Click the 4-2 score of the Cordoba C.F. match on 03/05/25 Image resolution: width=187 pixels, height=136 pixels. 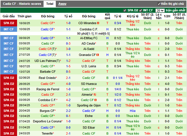[68, 100]
